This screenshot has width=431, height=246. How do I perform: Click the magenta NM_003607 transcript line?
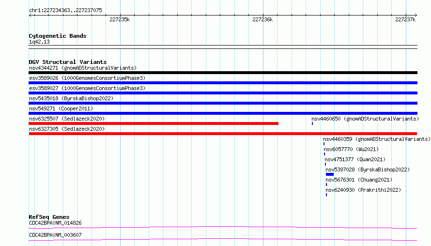pyautogui.click(x=223, y=239)
